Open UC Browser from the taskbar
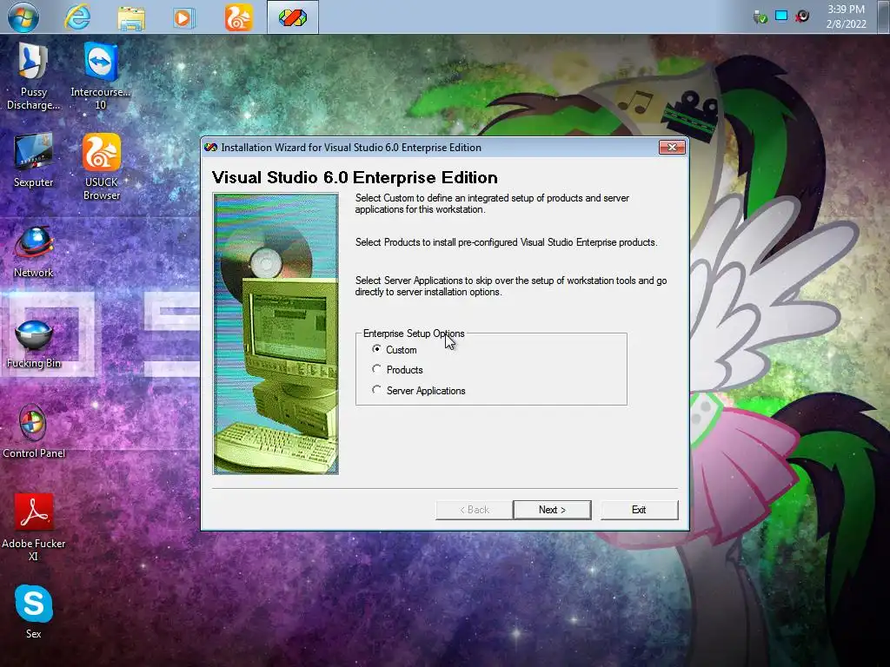The image size is (890, 667). coord(239,17)
